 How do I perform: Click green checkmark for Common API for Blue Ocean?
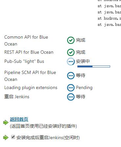[x=71, y=40]
